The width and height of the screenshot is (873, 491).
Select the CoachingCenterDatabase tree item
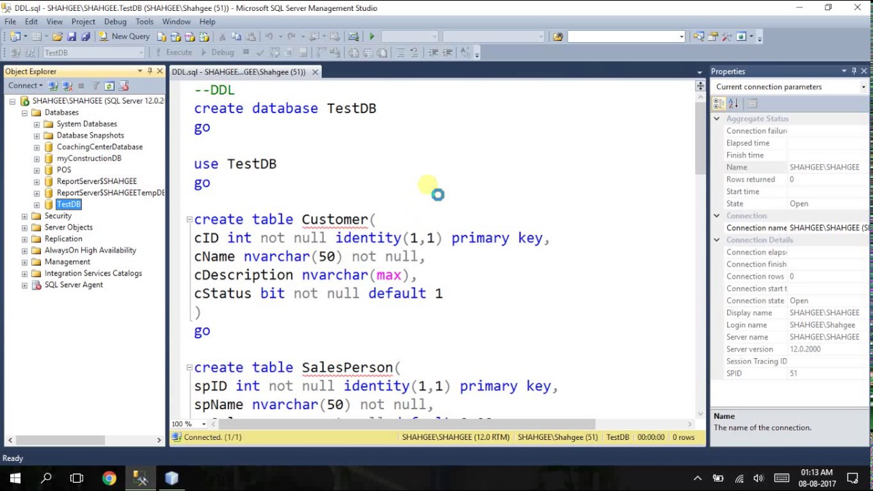coord(100,147)
